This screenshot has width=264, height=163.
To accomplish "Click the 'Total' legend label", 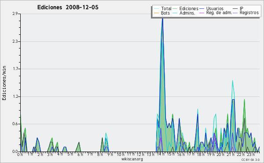I will (x=166, y=8).
